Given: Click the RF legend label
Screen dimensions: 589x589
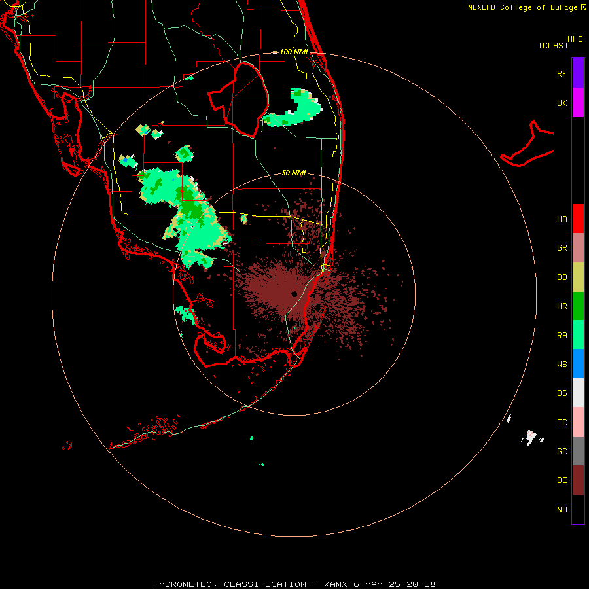Looking at the screenshot, I should click(x=562, y=73).
